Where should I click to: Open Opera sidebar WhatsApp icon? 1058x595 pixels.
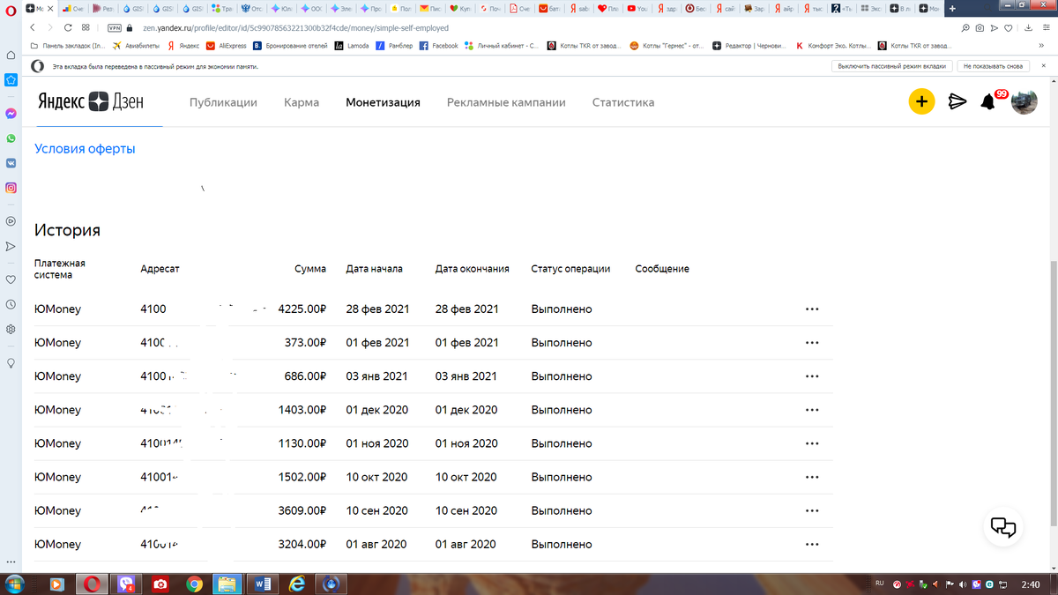click(x=11, y=138)
